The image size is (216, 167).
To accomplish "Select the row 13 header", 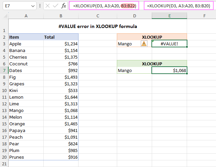I will (4, 110).
